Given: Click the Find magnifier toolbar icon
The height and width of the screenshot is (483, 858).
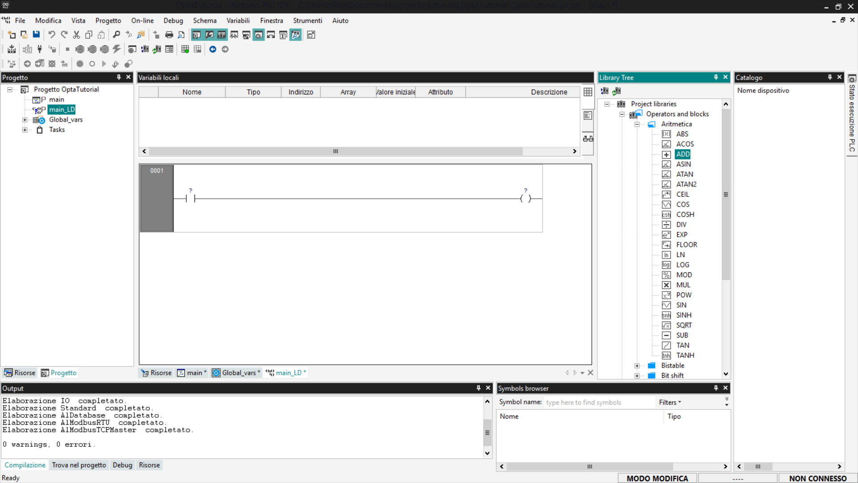Looking at the screenshot, I should tap(116, 35).
